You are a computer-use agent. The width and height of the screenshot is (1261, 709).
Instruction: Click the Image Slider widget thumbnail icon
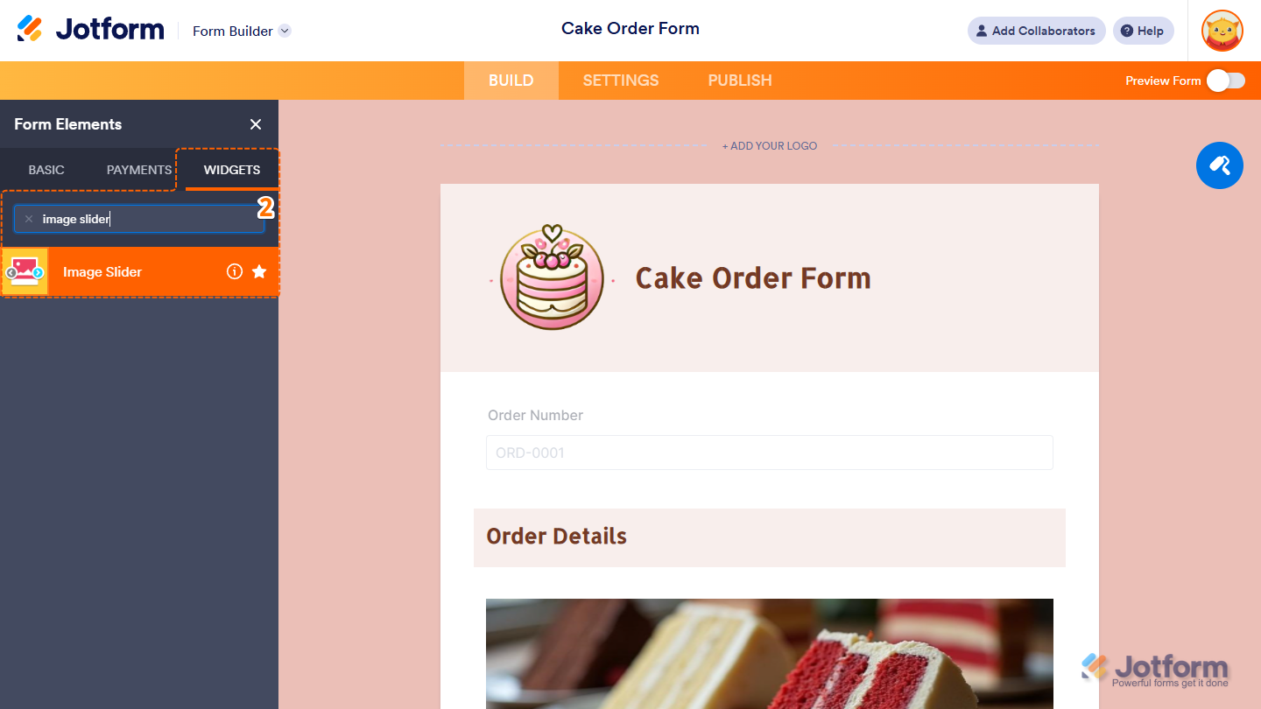coord(25,272)
